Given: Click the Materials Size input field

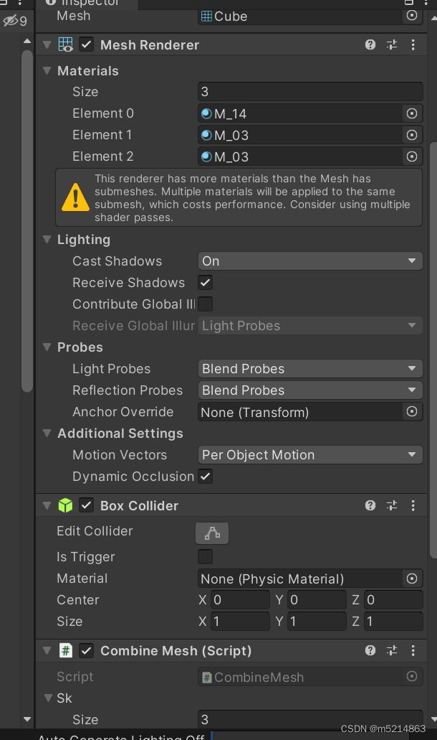Looking at the screenshot, I should point(310,92).
